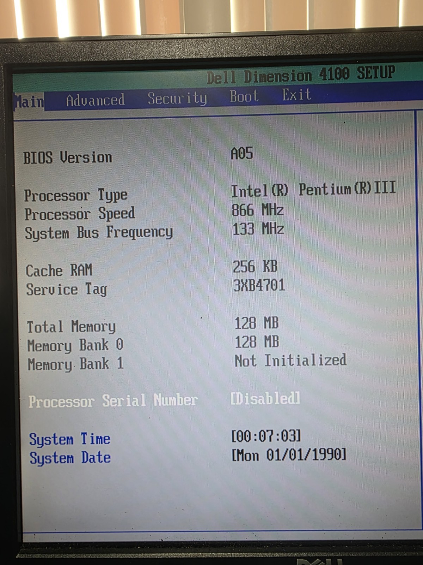Viewport: 423px width, 565px height.
Task: Select the System Date field value
Action: [x=289, y=454]
